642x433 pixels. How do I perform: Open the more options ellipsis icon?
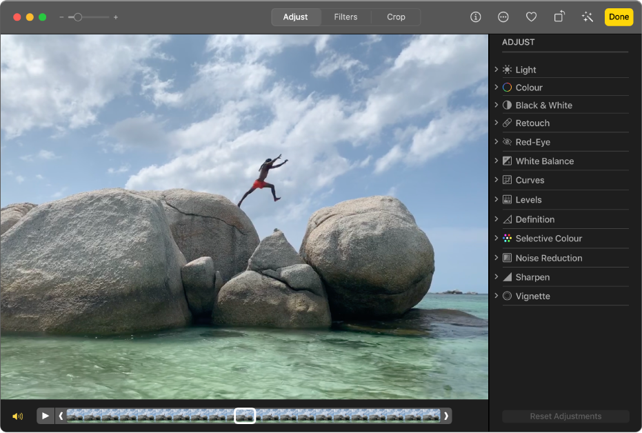503,17
